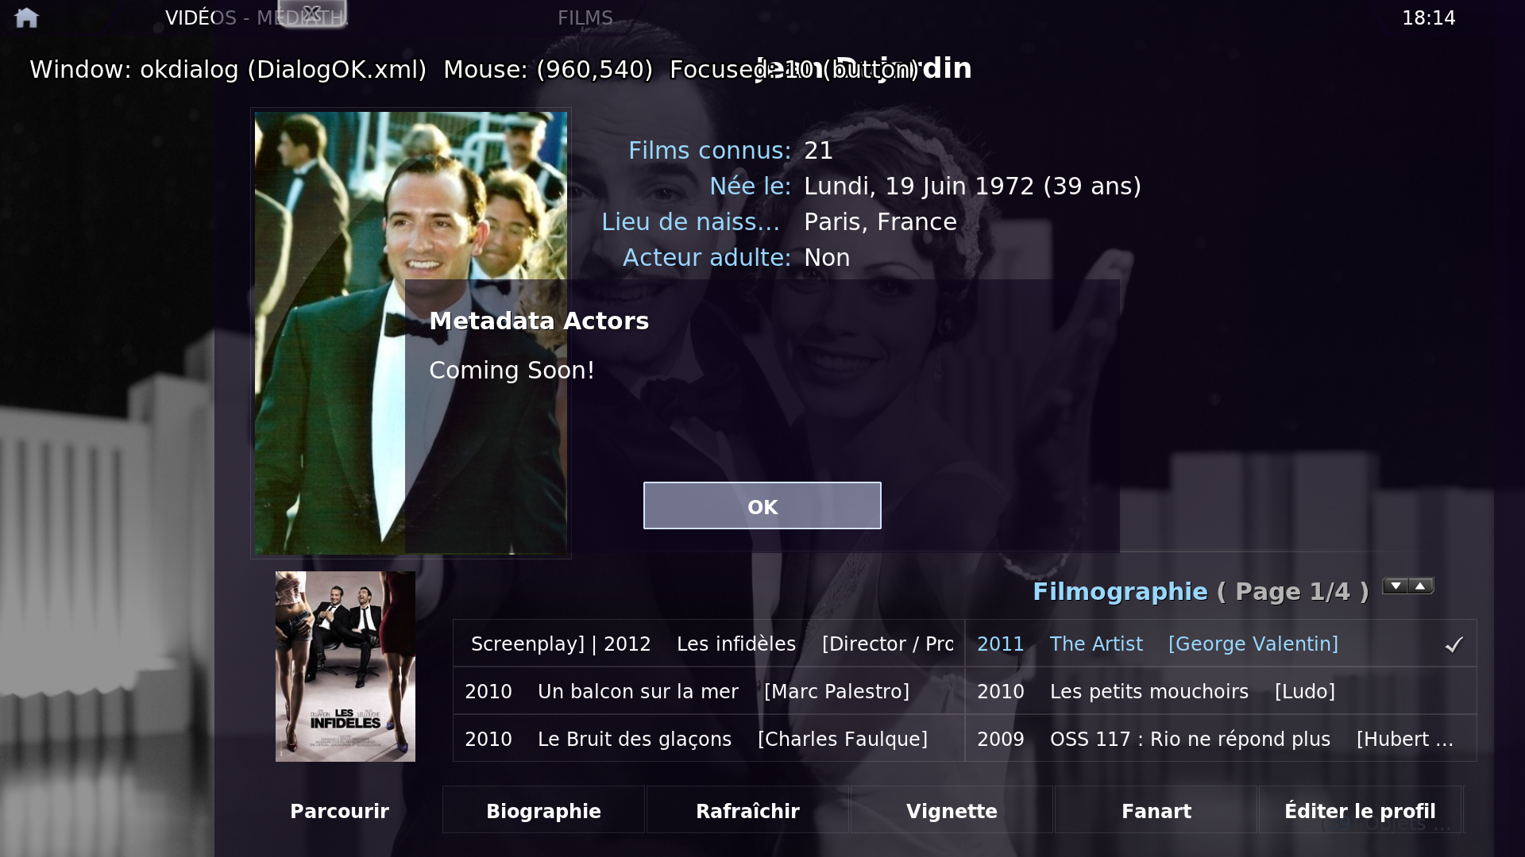Click the Rafraîchir button

747,811
